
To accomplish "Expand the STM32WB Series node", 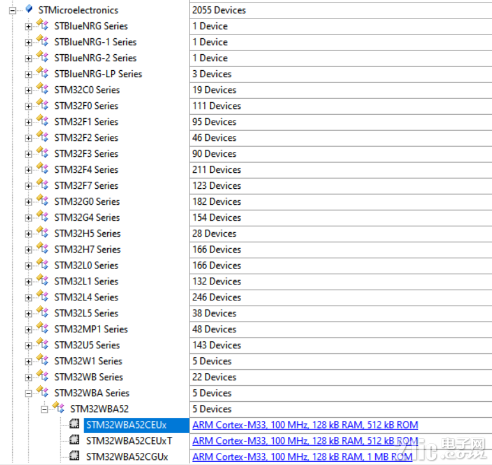I will tap(28, 377).
